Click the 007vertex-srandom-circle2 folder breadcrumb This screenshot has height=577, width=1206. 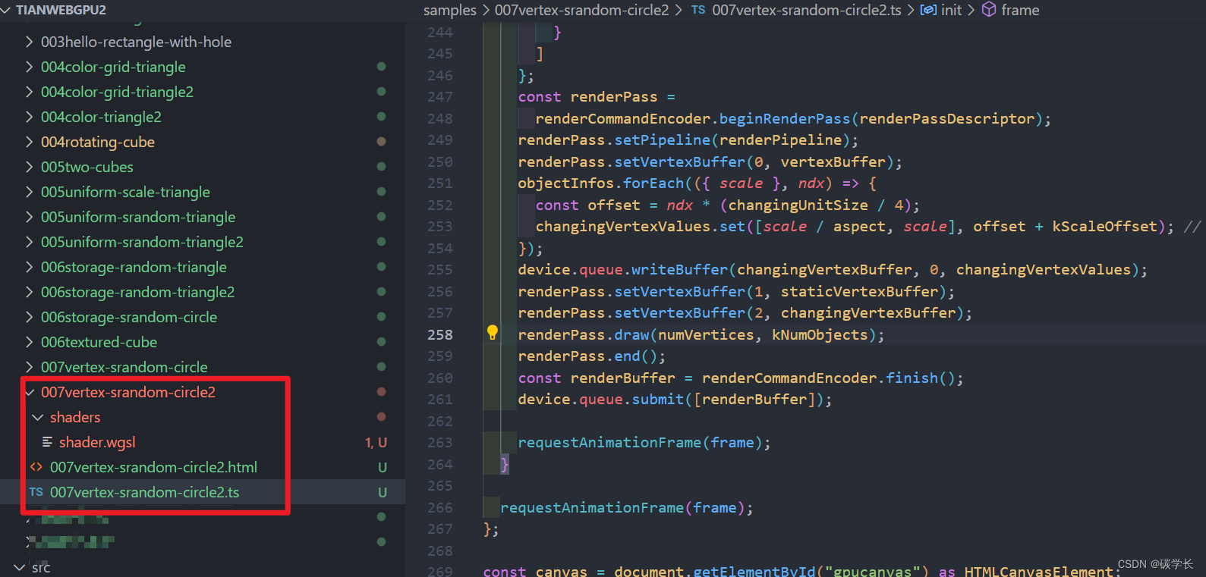tap(582, 10)
